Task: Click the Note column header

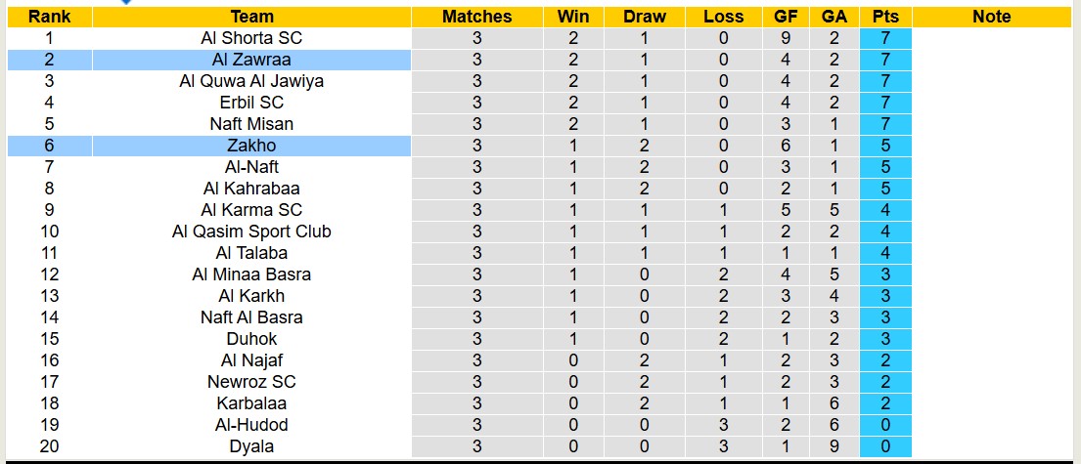Action: tap(992, 17)
